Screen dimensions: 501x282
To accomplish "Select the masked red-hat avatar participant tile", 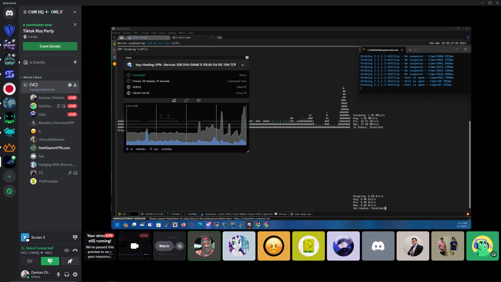I will (204, 246).
